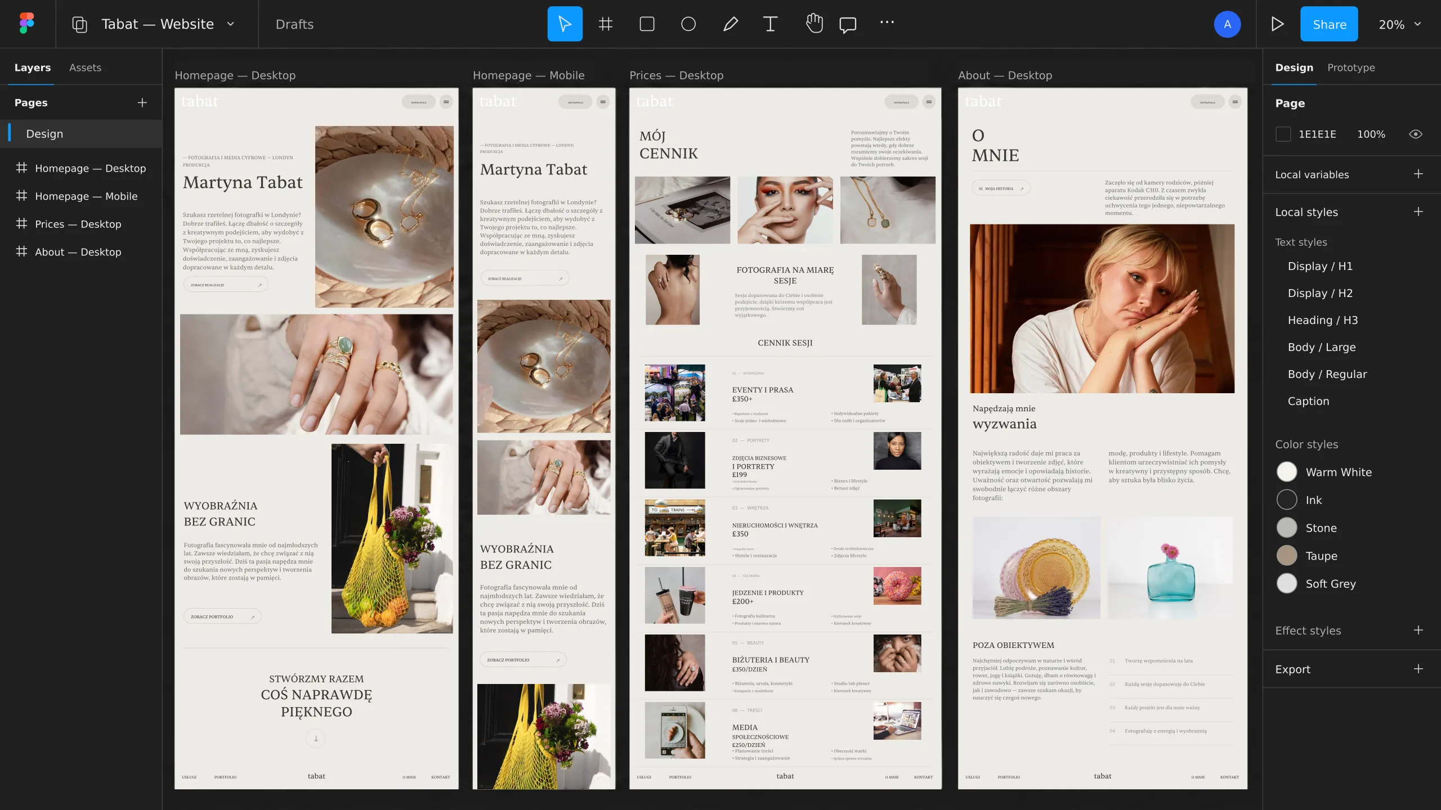This screenshot has height=810, width=1441.
Task: Select the Design page in Pages list
Action: pyautogui.click(x=81, y=134)
